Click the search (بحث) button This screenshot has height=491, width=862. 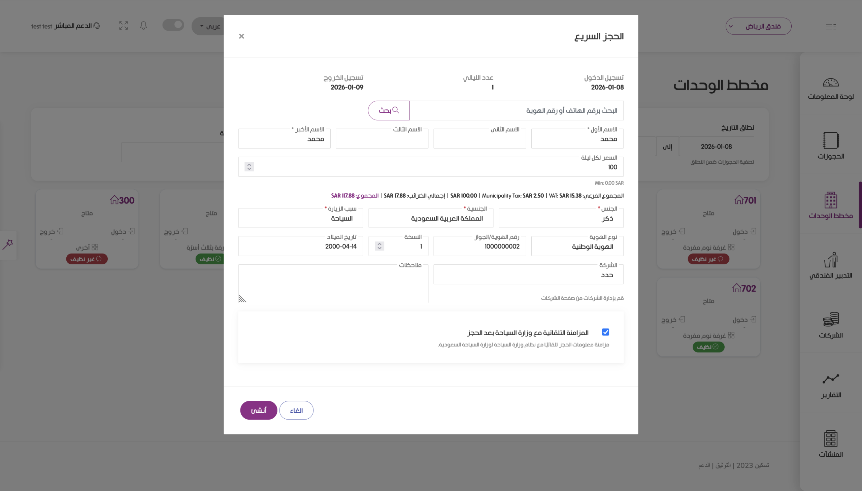(x=388, y=110)
